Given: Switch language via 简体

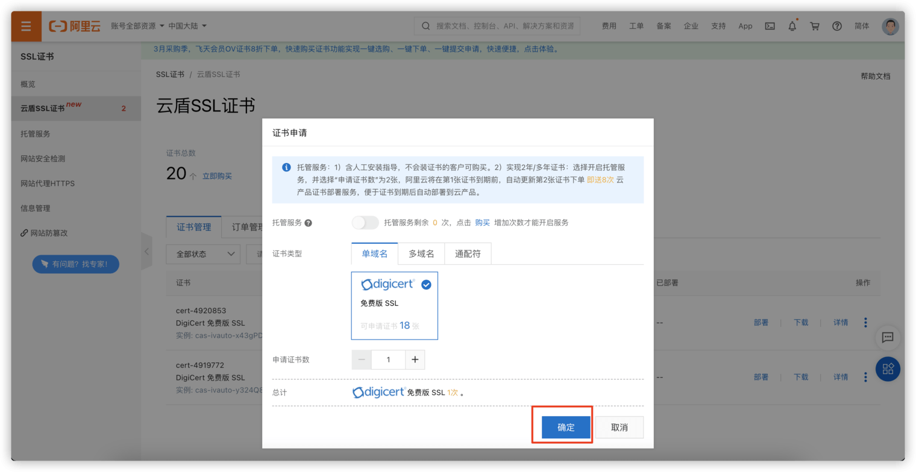Looking at the screenshot, I should [x=862, y=26].
